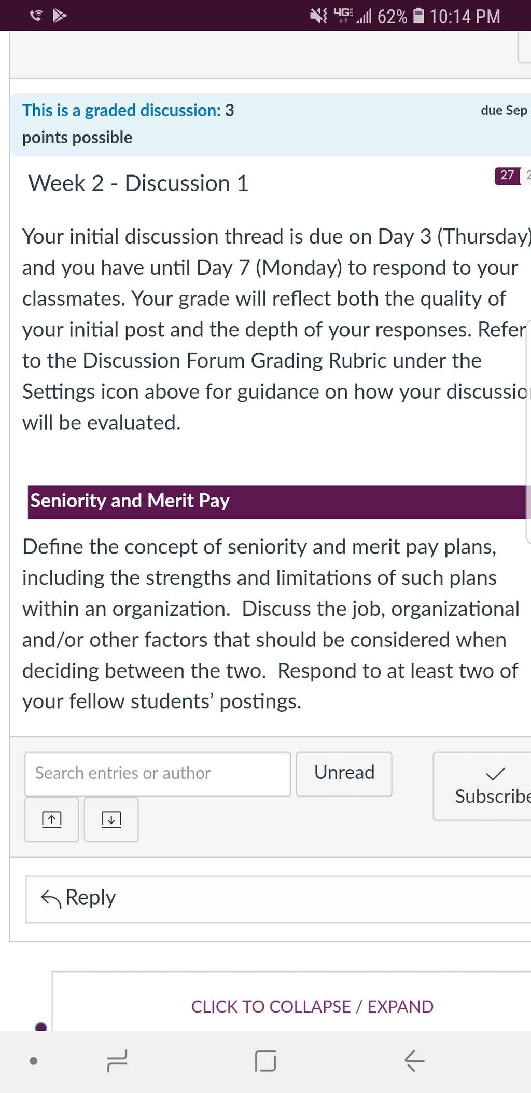Image resolution: width=531 pixels, height=1093 pixels.
Task: Click the expand replies down-arrow icon
Action: pos(111,819)
